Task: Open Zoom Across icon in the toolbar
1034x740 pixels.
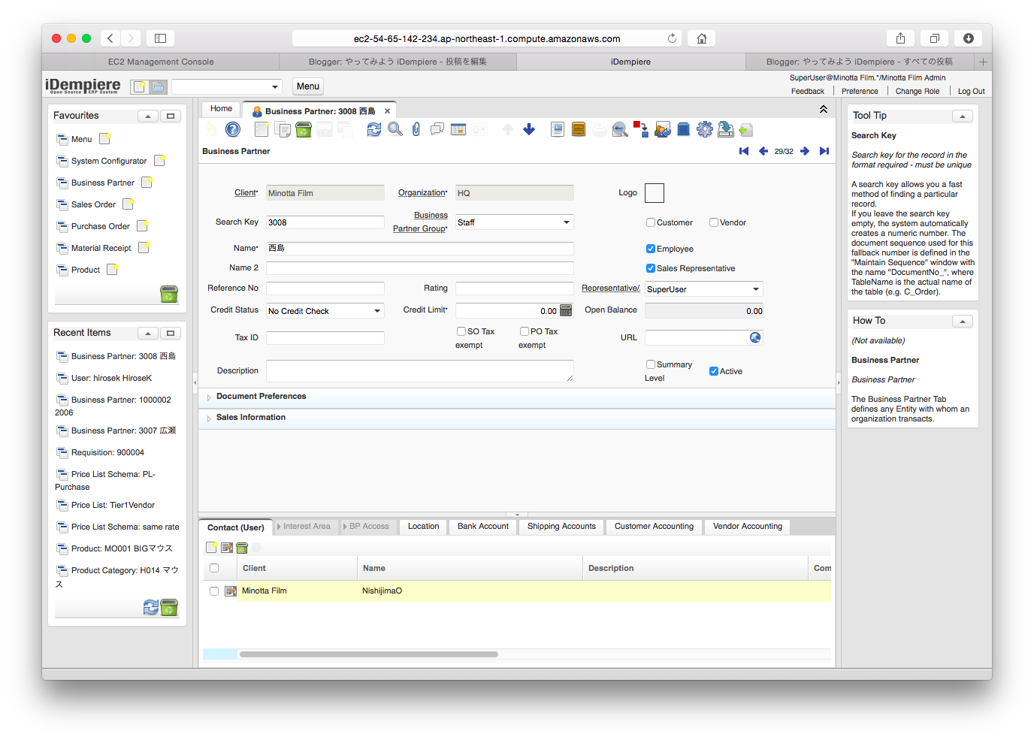Action: (x=620, y=130)
